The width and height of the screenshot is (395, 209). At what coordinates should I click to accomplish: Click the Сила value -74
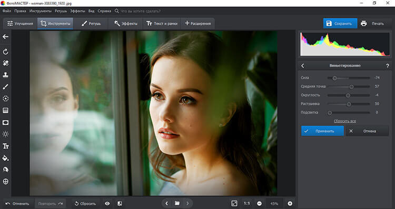[x=377, y=78]
